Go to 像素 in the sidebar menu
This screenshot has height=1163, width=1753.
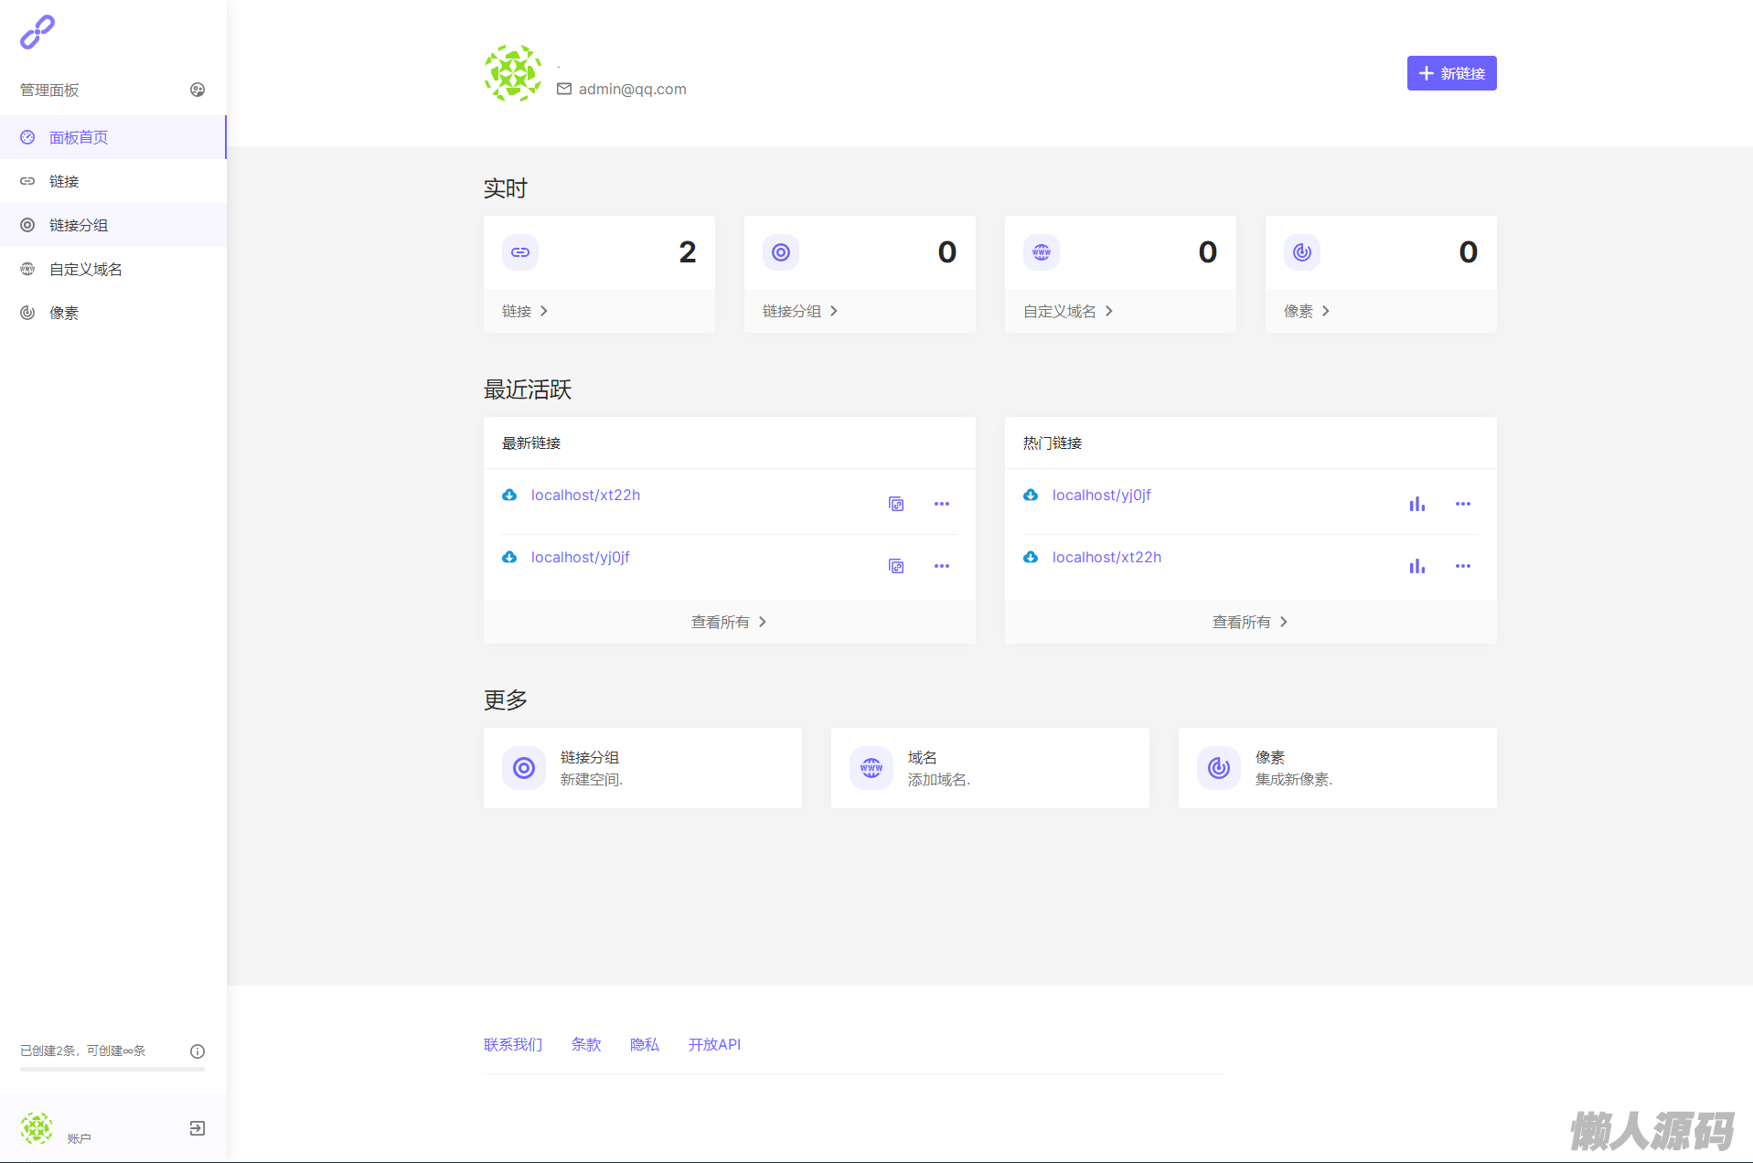64,313
